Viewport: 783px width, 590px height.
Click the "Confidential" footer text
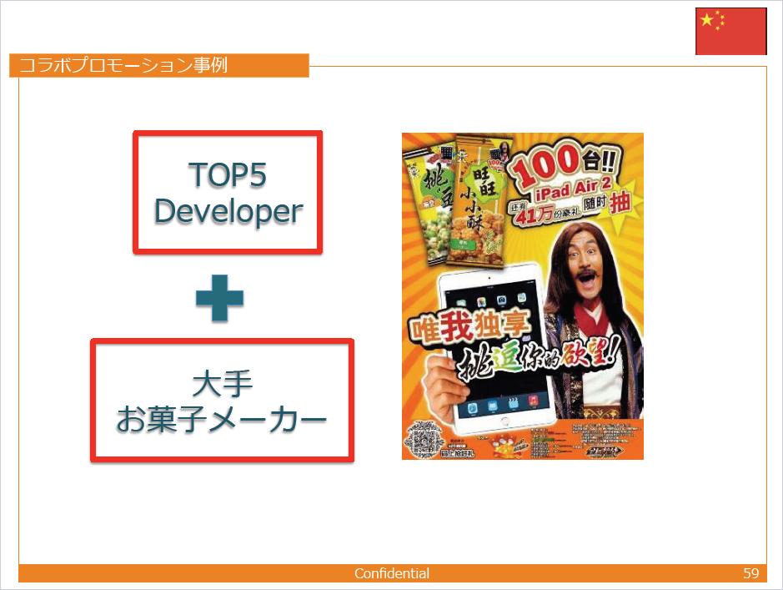(x=392, y=573)
